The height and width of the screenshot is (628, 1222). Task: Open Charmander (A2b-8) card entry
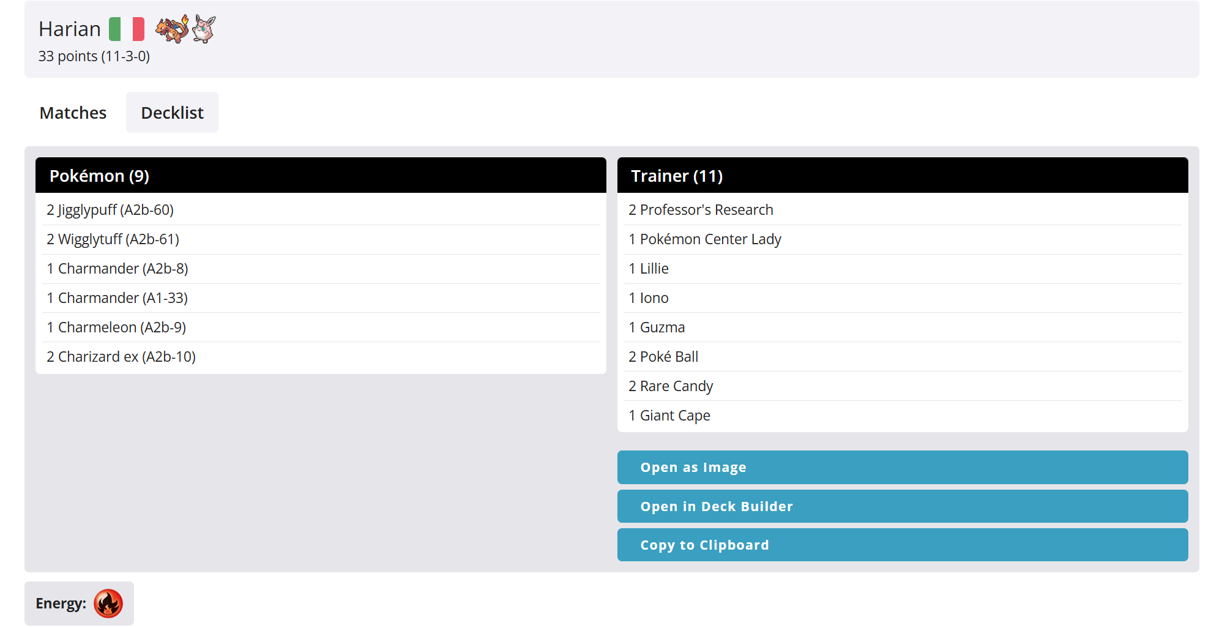[117, 269]
